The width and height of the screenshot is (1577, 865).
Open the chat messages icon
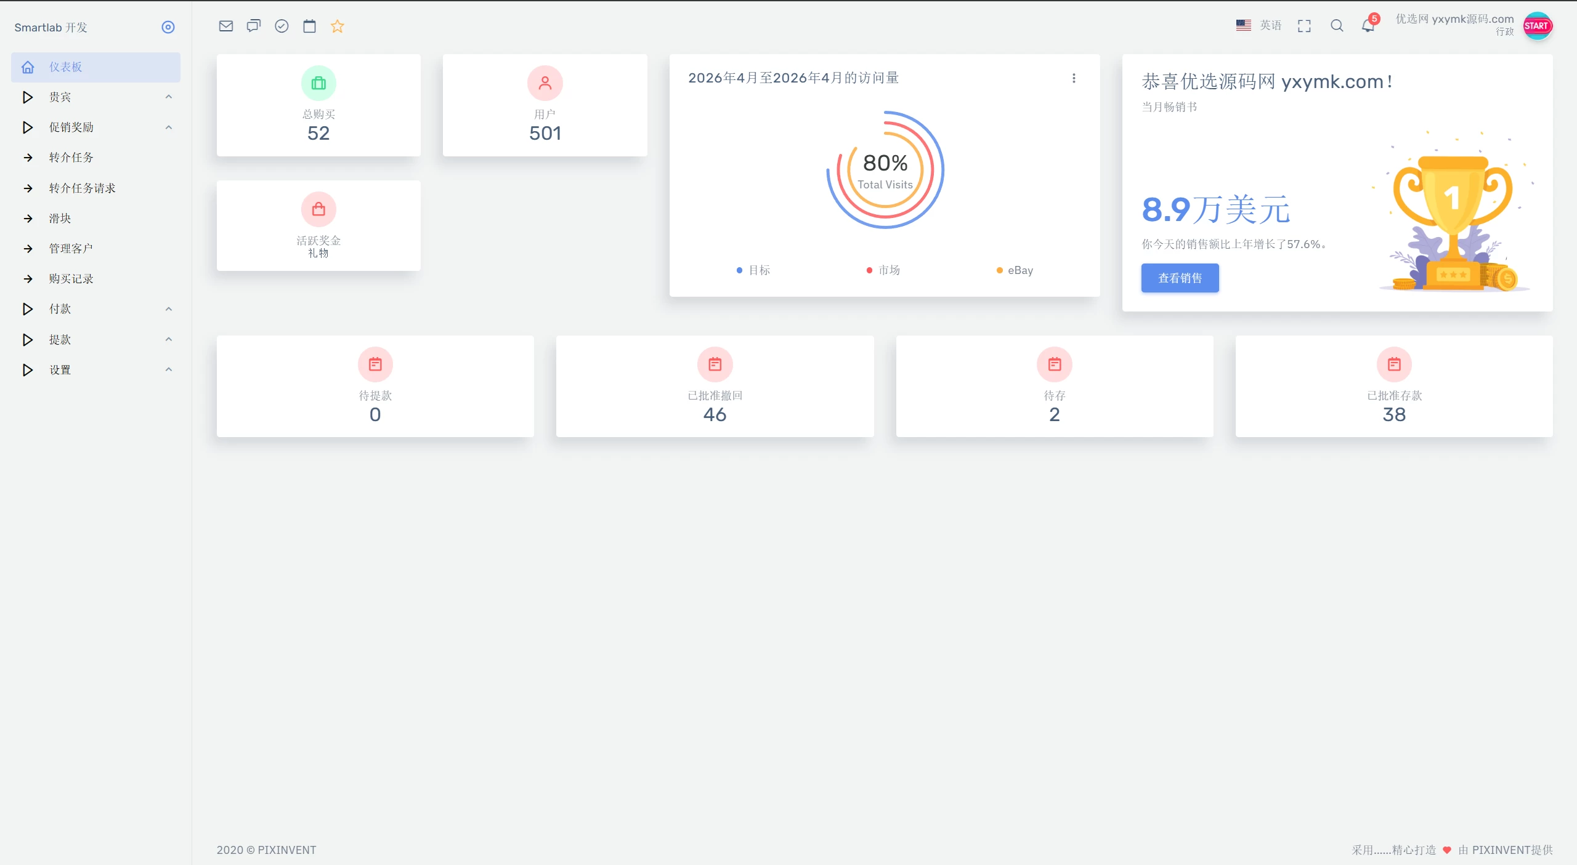[x=253, y=26]
